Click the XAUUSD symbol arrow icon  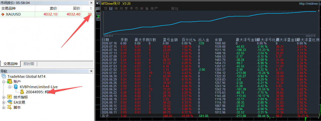3,14
